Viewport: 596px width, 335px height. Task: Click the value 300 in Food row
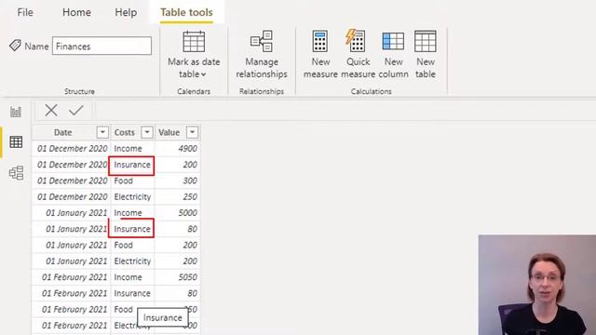(x=190, y=181)
